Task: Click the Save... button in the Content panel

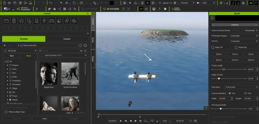Action: pos(45,118)
